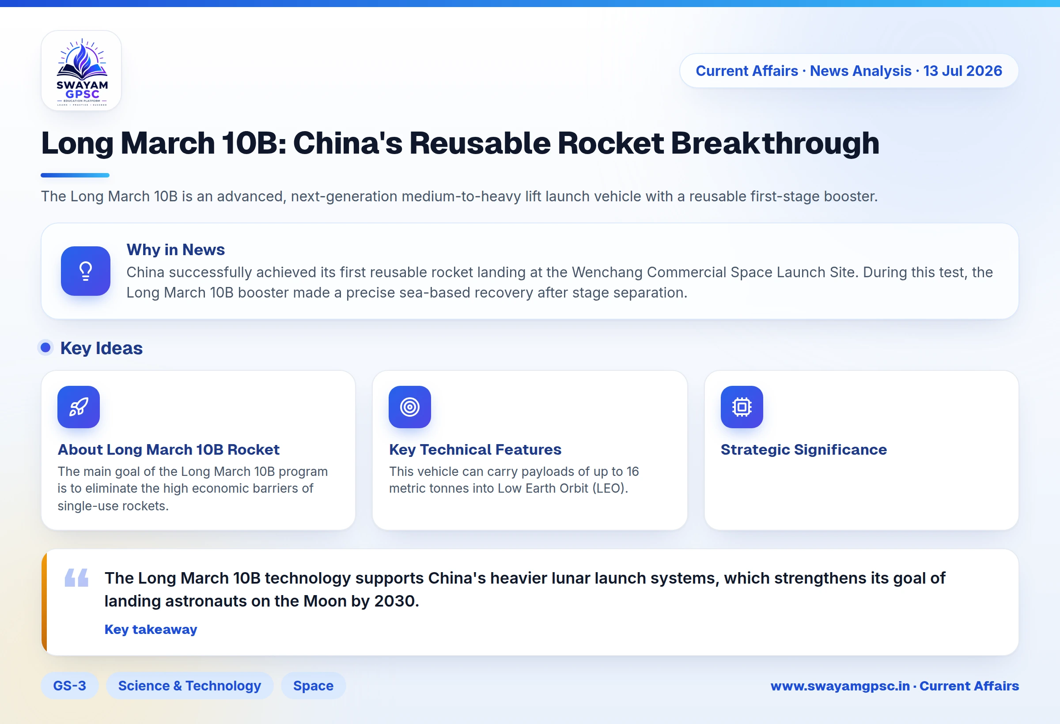Select the Science & Technology tag

[x=190, y=686]
